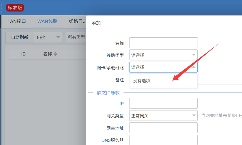Viewport: 242px width, 145px height.
Task: Select the WAN线路 tab
Action: (x=47, y=22)
